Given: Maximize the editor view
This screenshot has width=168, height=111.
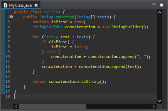Looking at the screenshot, I should coord(162,5).
